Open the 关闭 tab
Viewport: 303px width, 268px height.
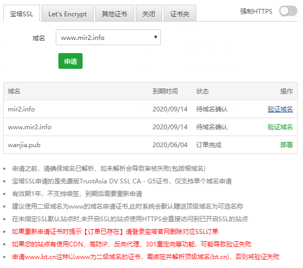tap(148, 14)
